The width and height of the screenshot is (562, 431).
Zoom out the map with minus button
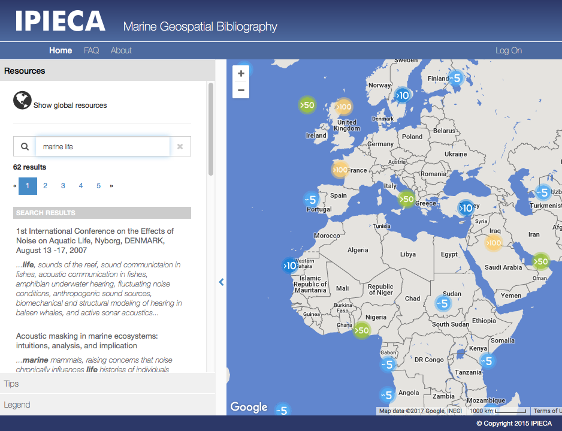(x=241, y=91)
